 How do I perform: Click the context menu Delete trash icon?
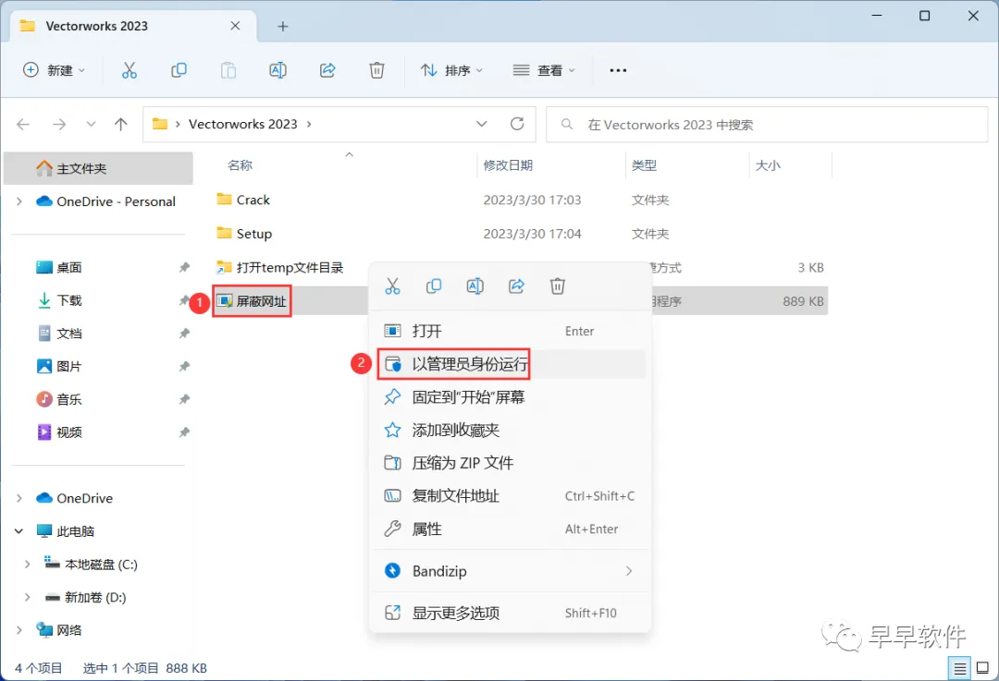point(558,286)
